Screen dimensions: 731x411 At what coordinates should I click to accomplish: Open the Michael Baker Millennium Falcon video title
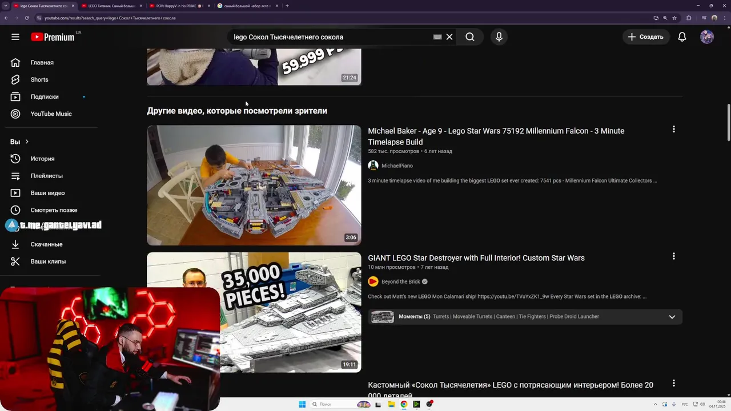click(x=496, y=136)
